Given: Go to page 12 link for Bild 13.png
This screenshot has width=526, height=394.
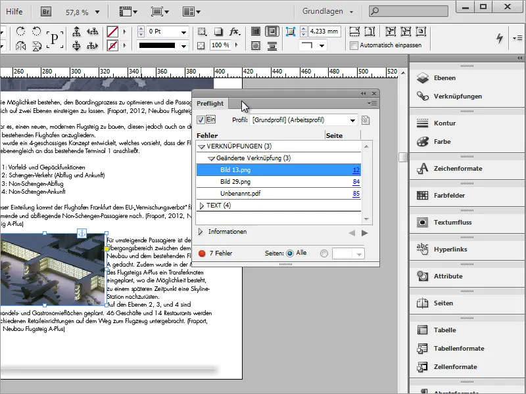Looking at the screenshot, I should 356,170.
